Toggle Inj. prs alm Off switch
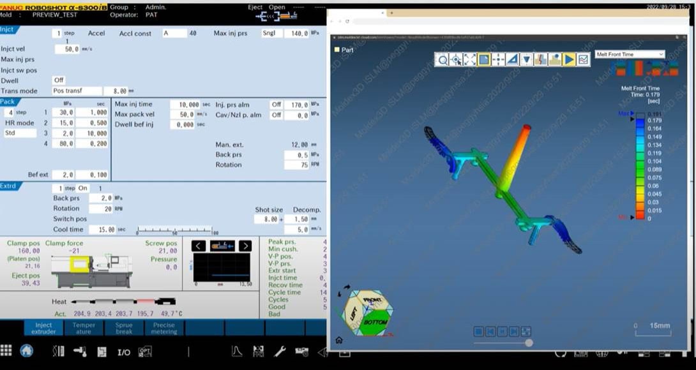This screenshot has width=696, height=370. [276, 105]
